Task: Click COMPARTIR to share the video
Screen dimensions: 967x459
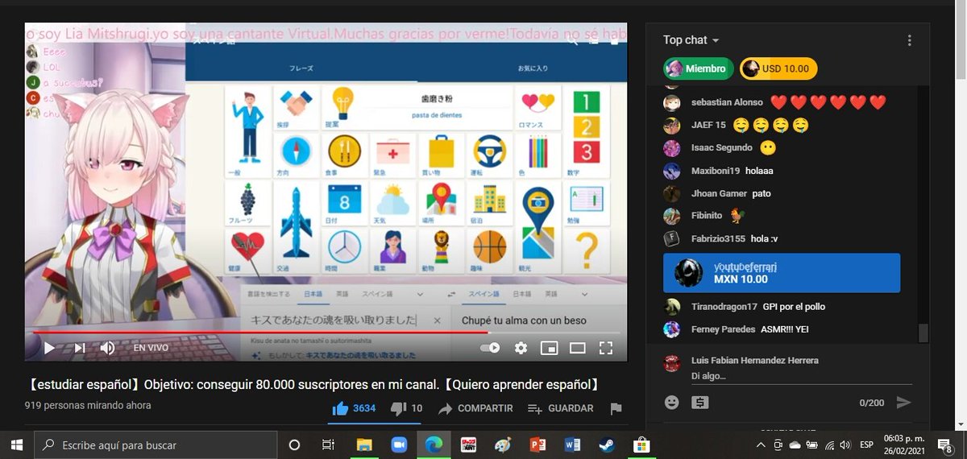Action: (475, 408)
